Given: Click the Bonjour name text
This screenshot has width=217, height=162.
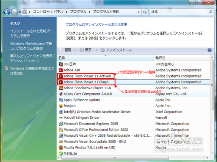Looking at the screenshot, I should [70, 106].
